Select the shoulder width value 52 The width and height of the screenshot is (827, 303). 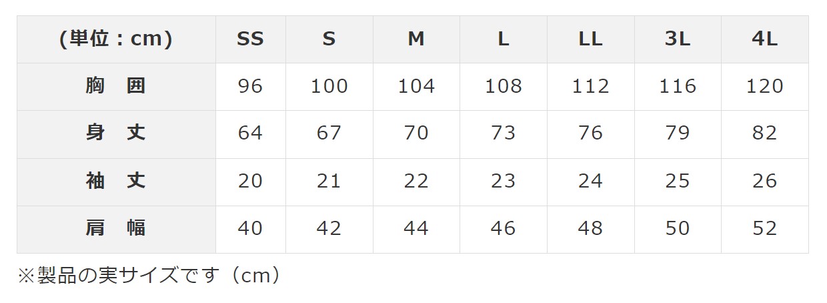[764, 228]
